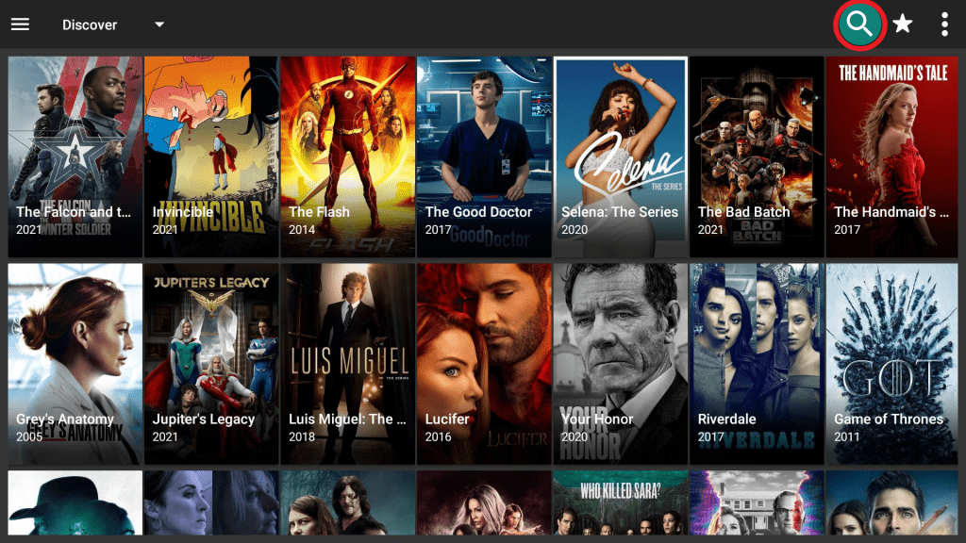Open the Your Honor poster
This screenshot has width=966, height=543.
[x=621, y=364]
